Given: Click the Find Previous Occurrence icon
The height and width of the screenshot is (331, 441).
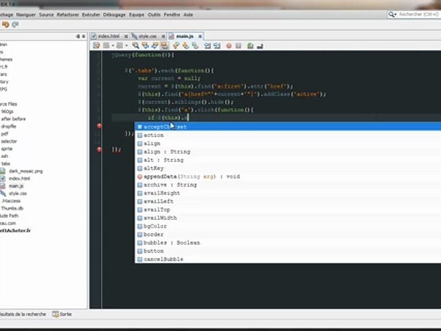Looking at the screenshot, I should point(145,46).
